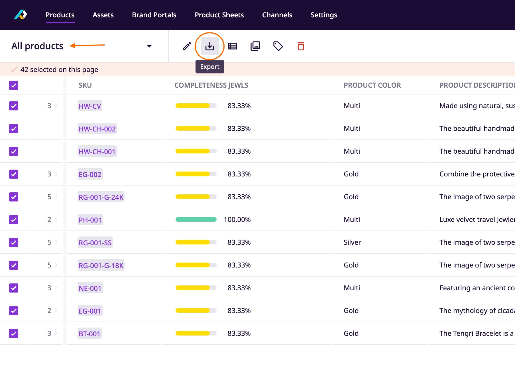This screenshot has width=515, height=391.
Task: Click the red trash delete icon
Action: (301, 46)
